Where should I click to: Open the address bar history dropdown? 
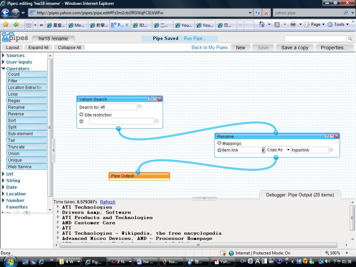point(250,13)
